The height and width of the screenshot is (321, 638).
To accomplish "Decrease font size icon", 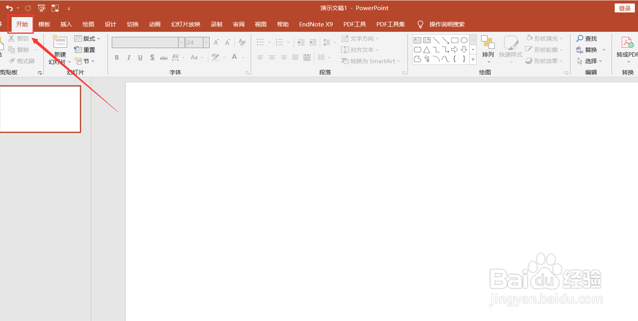I will click(228, 42).
